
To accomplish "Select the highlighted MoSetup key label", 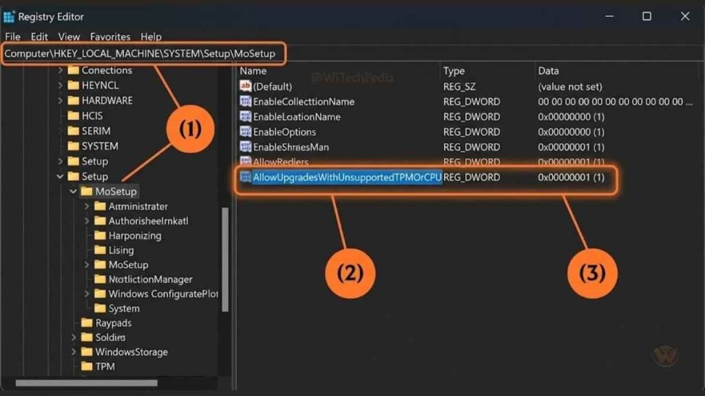I will [116, 192].
